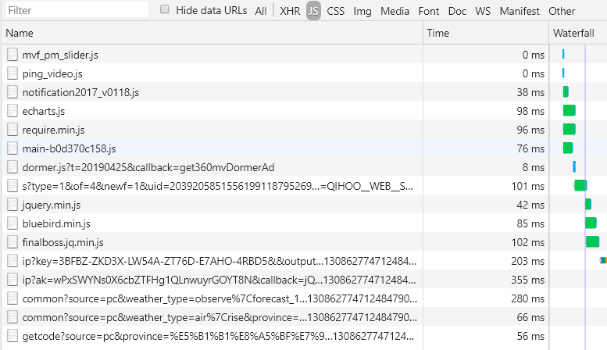The image size is (607, 350).
Task: Click waterfall bar for main-b0d370c158.js
Action: (x=568, y=148)
